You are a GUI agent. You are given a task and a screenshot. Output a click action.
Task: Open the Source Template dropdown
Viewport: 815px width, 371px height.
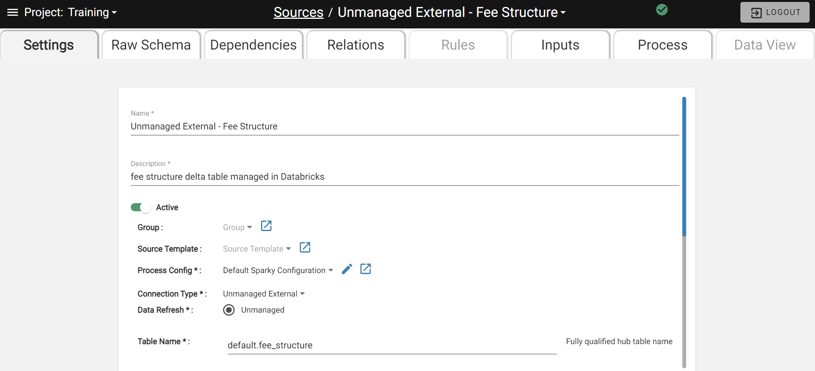[257, 249]
